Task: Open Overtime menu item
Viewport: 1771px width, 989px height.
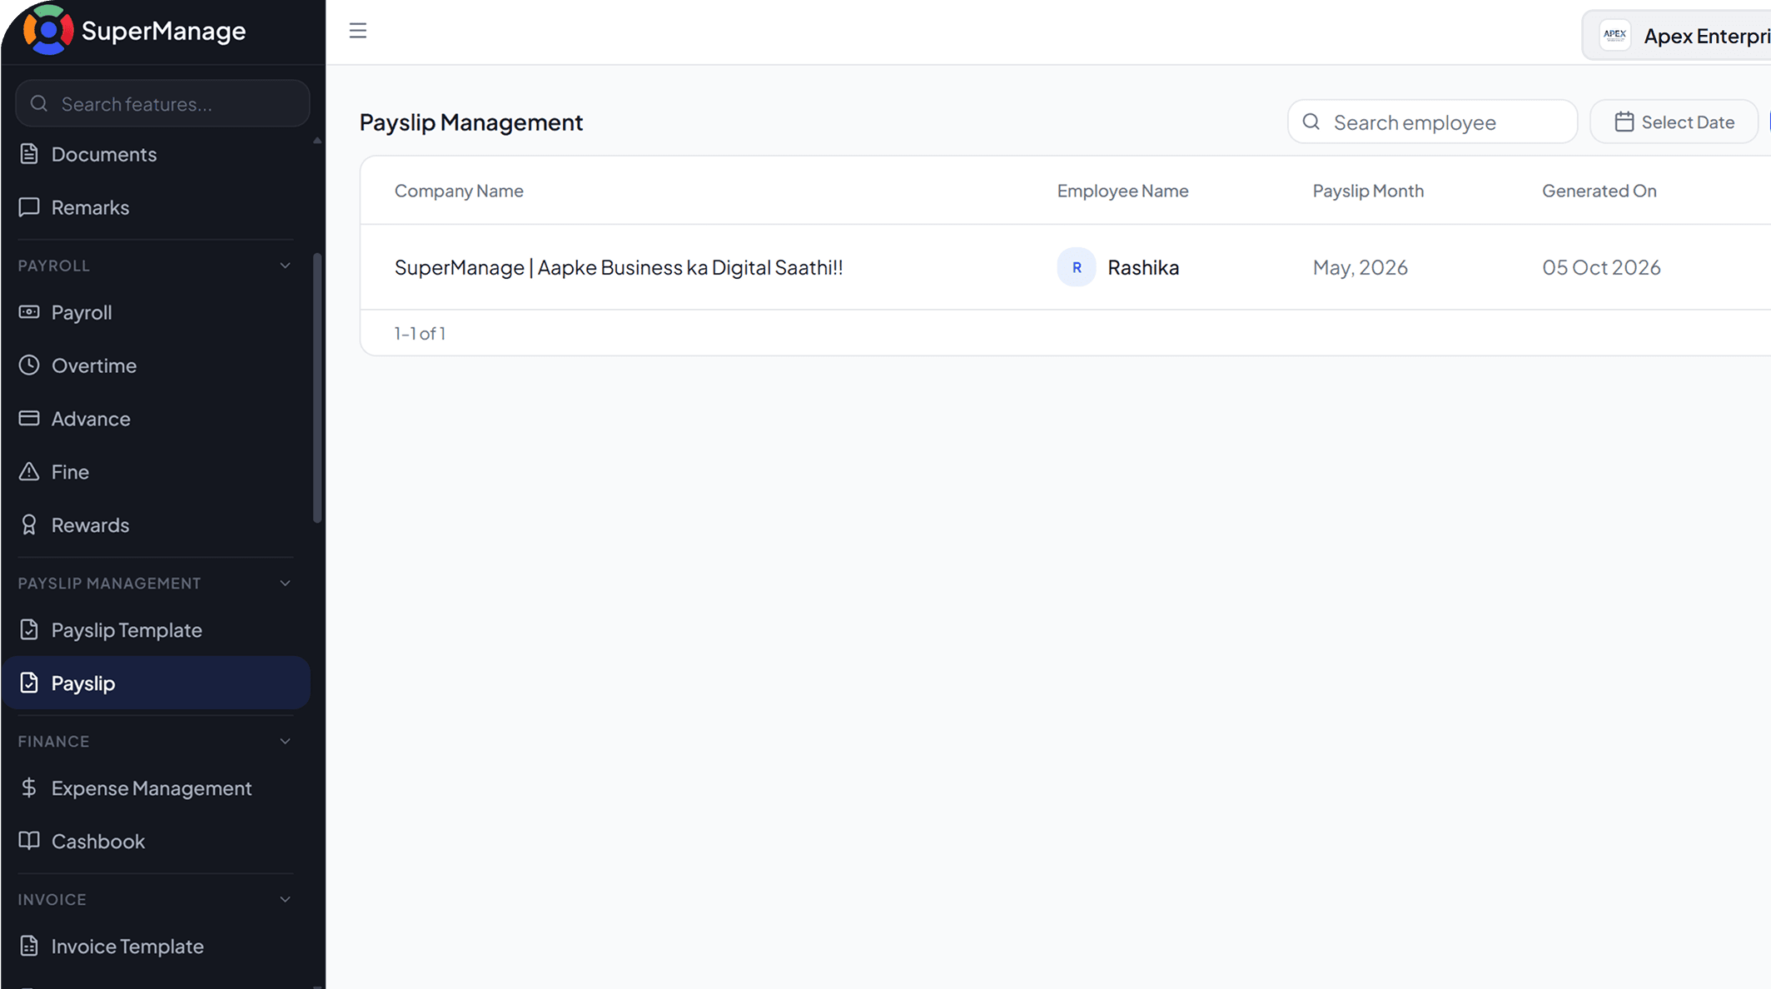Action: pos(157,365)
